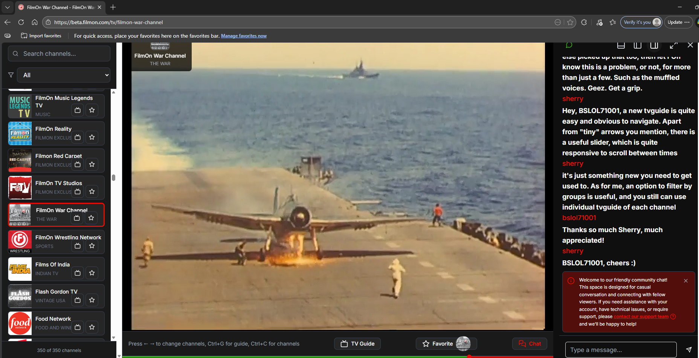This screenshot has height=358, width=699.
Task: Open TV guide icon for Films Of India
Action: [x=78, y=273]
